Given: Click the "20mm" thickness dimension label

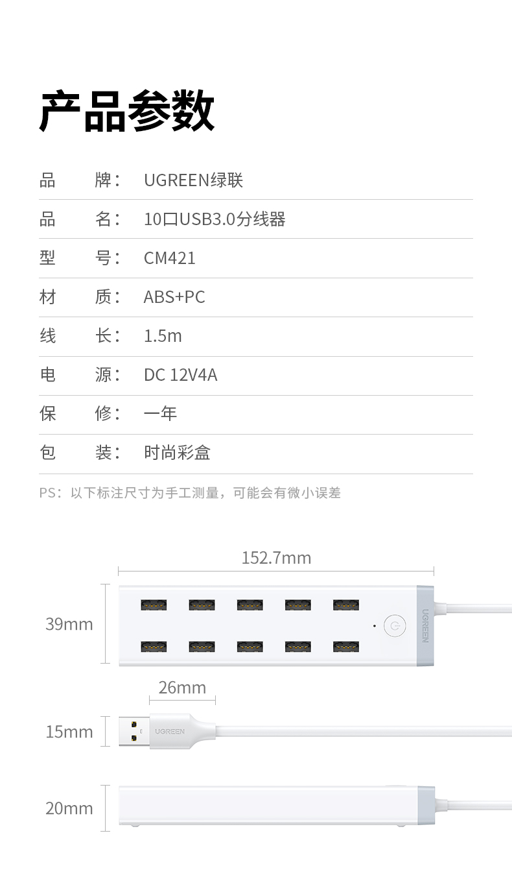Looking at the screenshot, I should [69, 808].
